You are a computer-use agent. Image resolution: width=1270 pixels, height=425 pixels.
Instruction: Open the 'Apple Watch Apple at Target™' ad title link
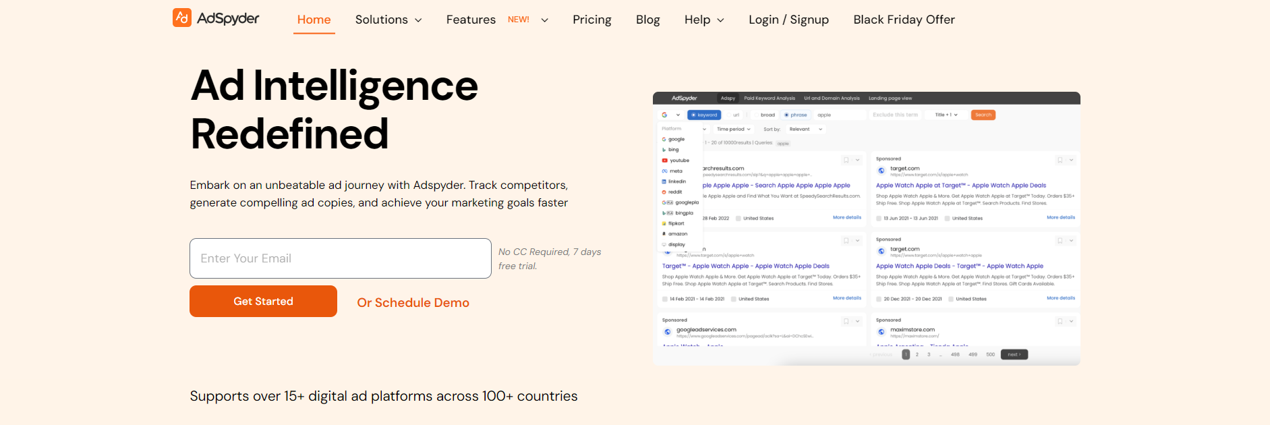pyautogui.click(x=961, y=186)
